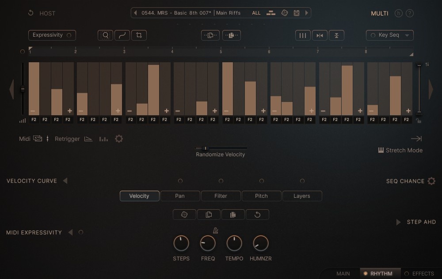Image resolution: width=442 pixels, height=279 pixels.
Task: Select the magnifier tool in the toolbar
Action: pos(105,35)
